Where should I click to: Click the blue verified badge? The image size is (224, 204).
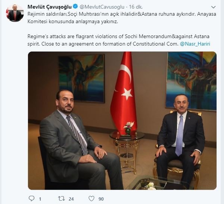pos(75,6)
